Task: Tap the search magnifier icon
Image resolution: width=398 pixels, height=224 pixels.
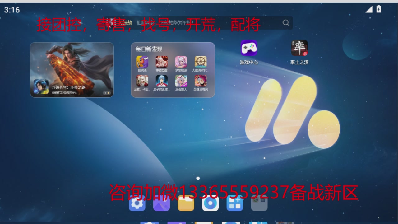Action: [x=286, y=23]
